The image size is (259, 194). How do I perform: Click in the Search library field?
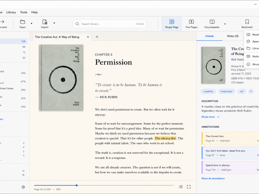pyautogui.click(x=109, y=24)
